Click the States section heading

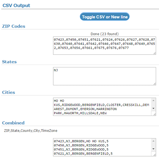click(x=9, y=62)
